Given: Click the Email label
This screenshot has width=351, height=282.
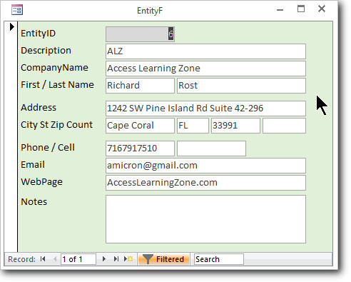Looking at the screenshot, I should click(33, 165).
